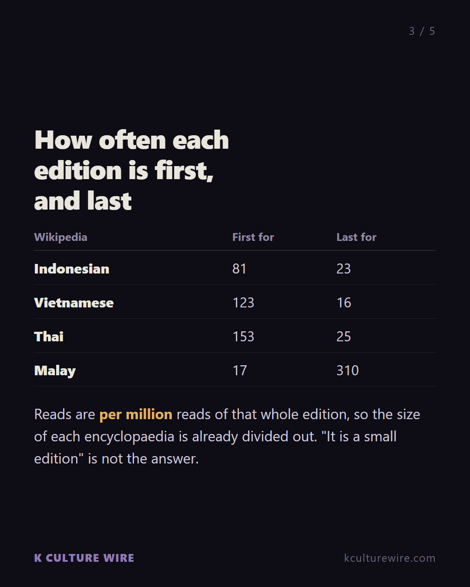Image resolution: width=470 pixels, height=587 pixels.
Task: Select the Indonesian row label
Action: coord(72,269)
